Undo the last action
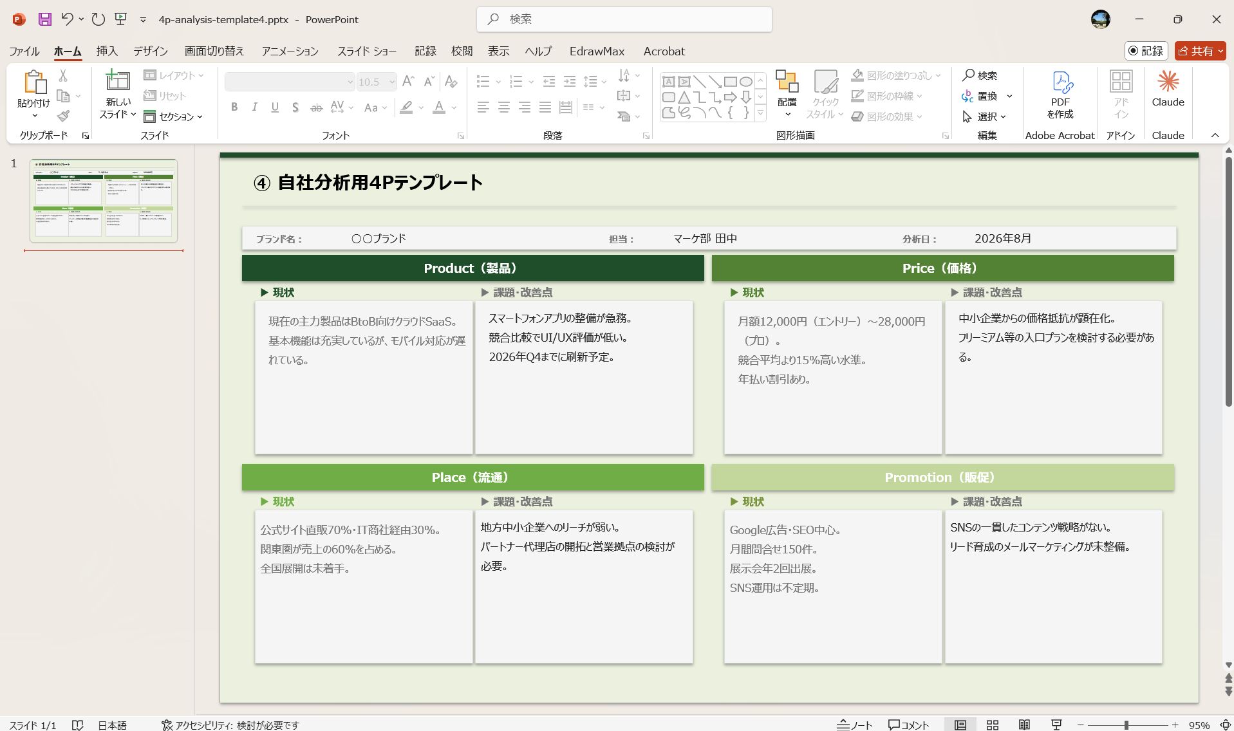1234x731 pixels. [67, 19]
